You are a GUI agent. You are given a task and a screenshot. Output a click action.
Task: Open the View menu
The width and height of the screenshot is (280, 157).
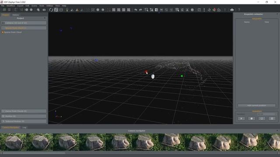[x=57, y=6]
